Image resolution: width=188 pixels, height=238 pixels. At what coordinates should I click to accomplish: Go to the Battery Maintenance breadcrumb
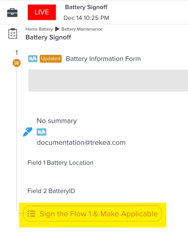82,29
